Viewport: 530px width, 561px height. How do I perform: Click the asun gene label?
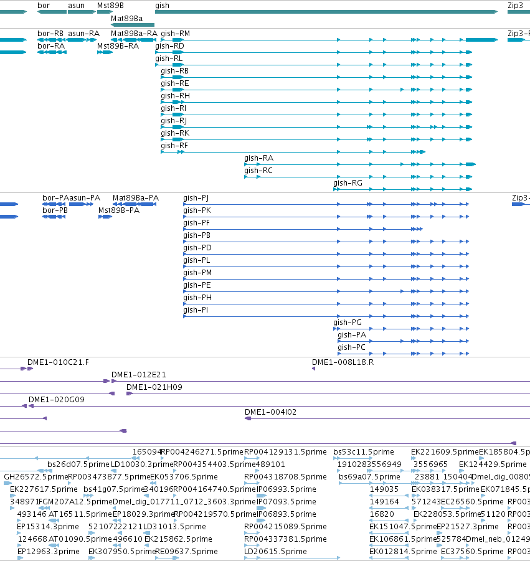pos(76,6)
